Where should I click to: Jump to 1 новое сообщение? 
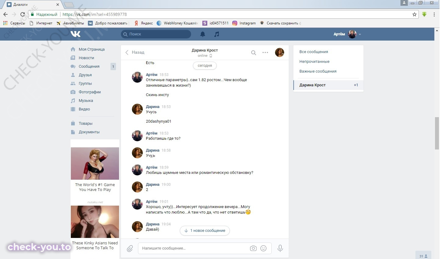coord(205,231)
